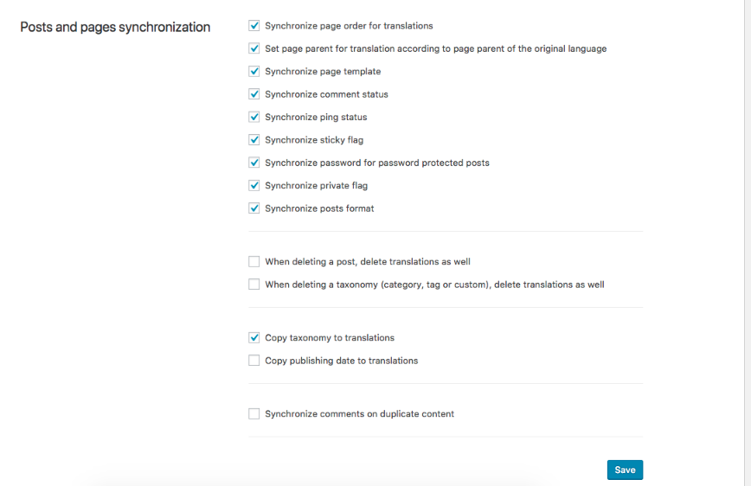Check Synchronize comments on duplicate content
This screenshot has height=486, width=751.
coord(254,414)
